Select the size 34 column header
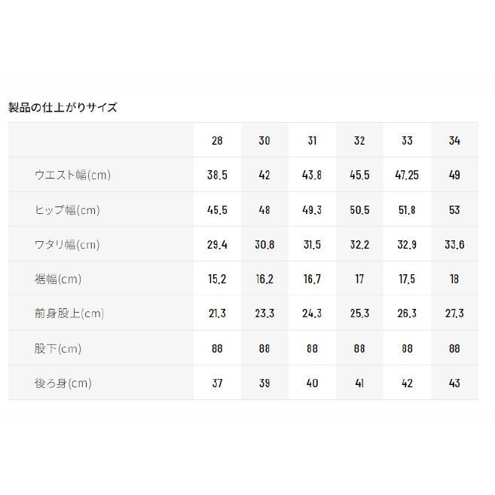This screenshot has height=495, width=495. point(454,140)
